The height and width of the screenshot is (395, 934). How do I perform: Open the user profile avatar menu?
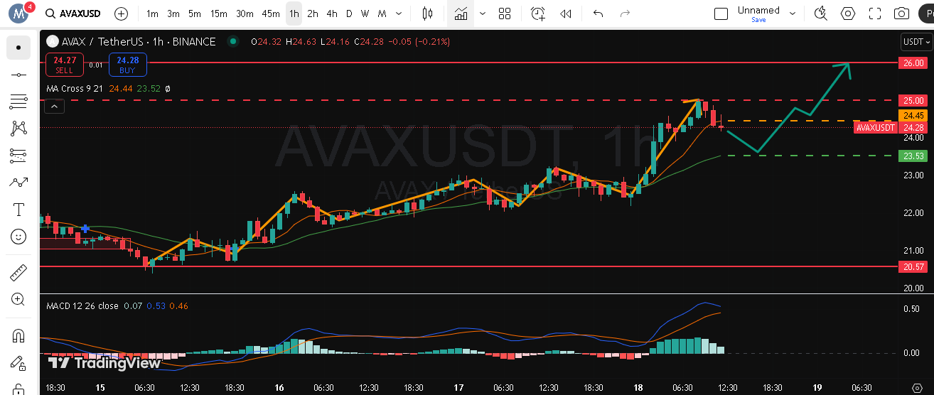click(19, 13)
